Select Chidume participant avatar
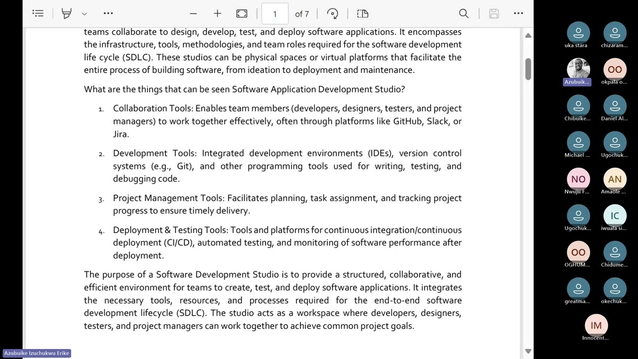 615,252
